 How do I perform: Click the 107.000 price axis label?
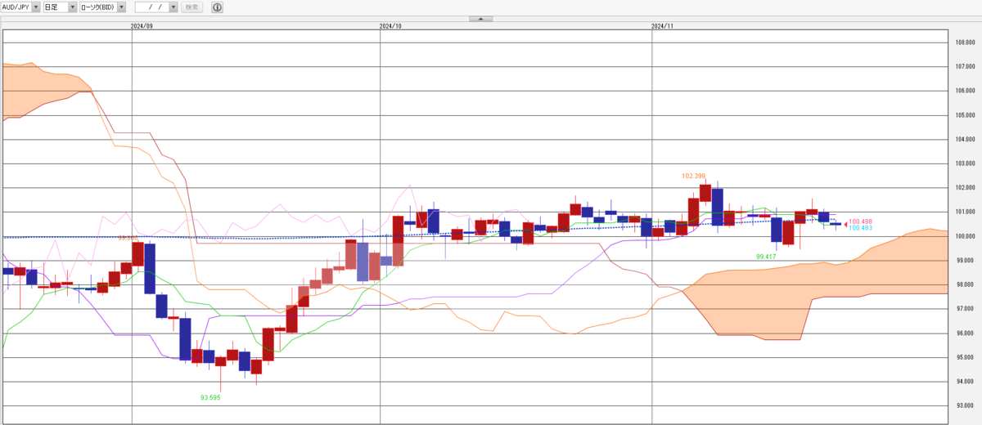[966, 66]
